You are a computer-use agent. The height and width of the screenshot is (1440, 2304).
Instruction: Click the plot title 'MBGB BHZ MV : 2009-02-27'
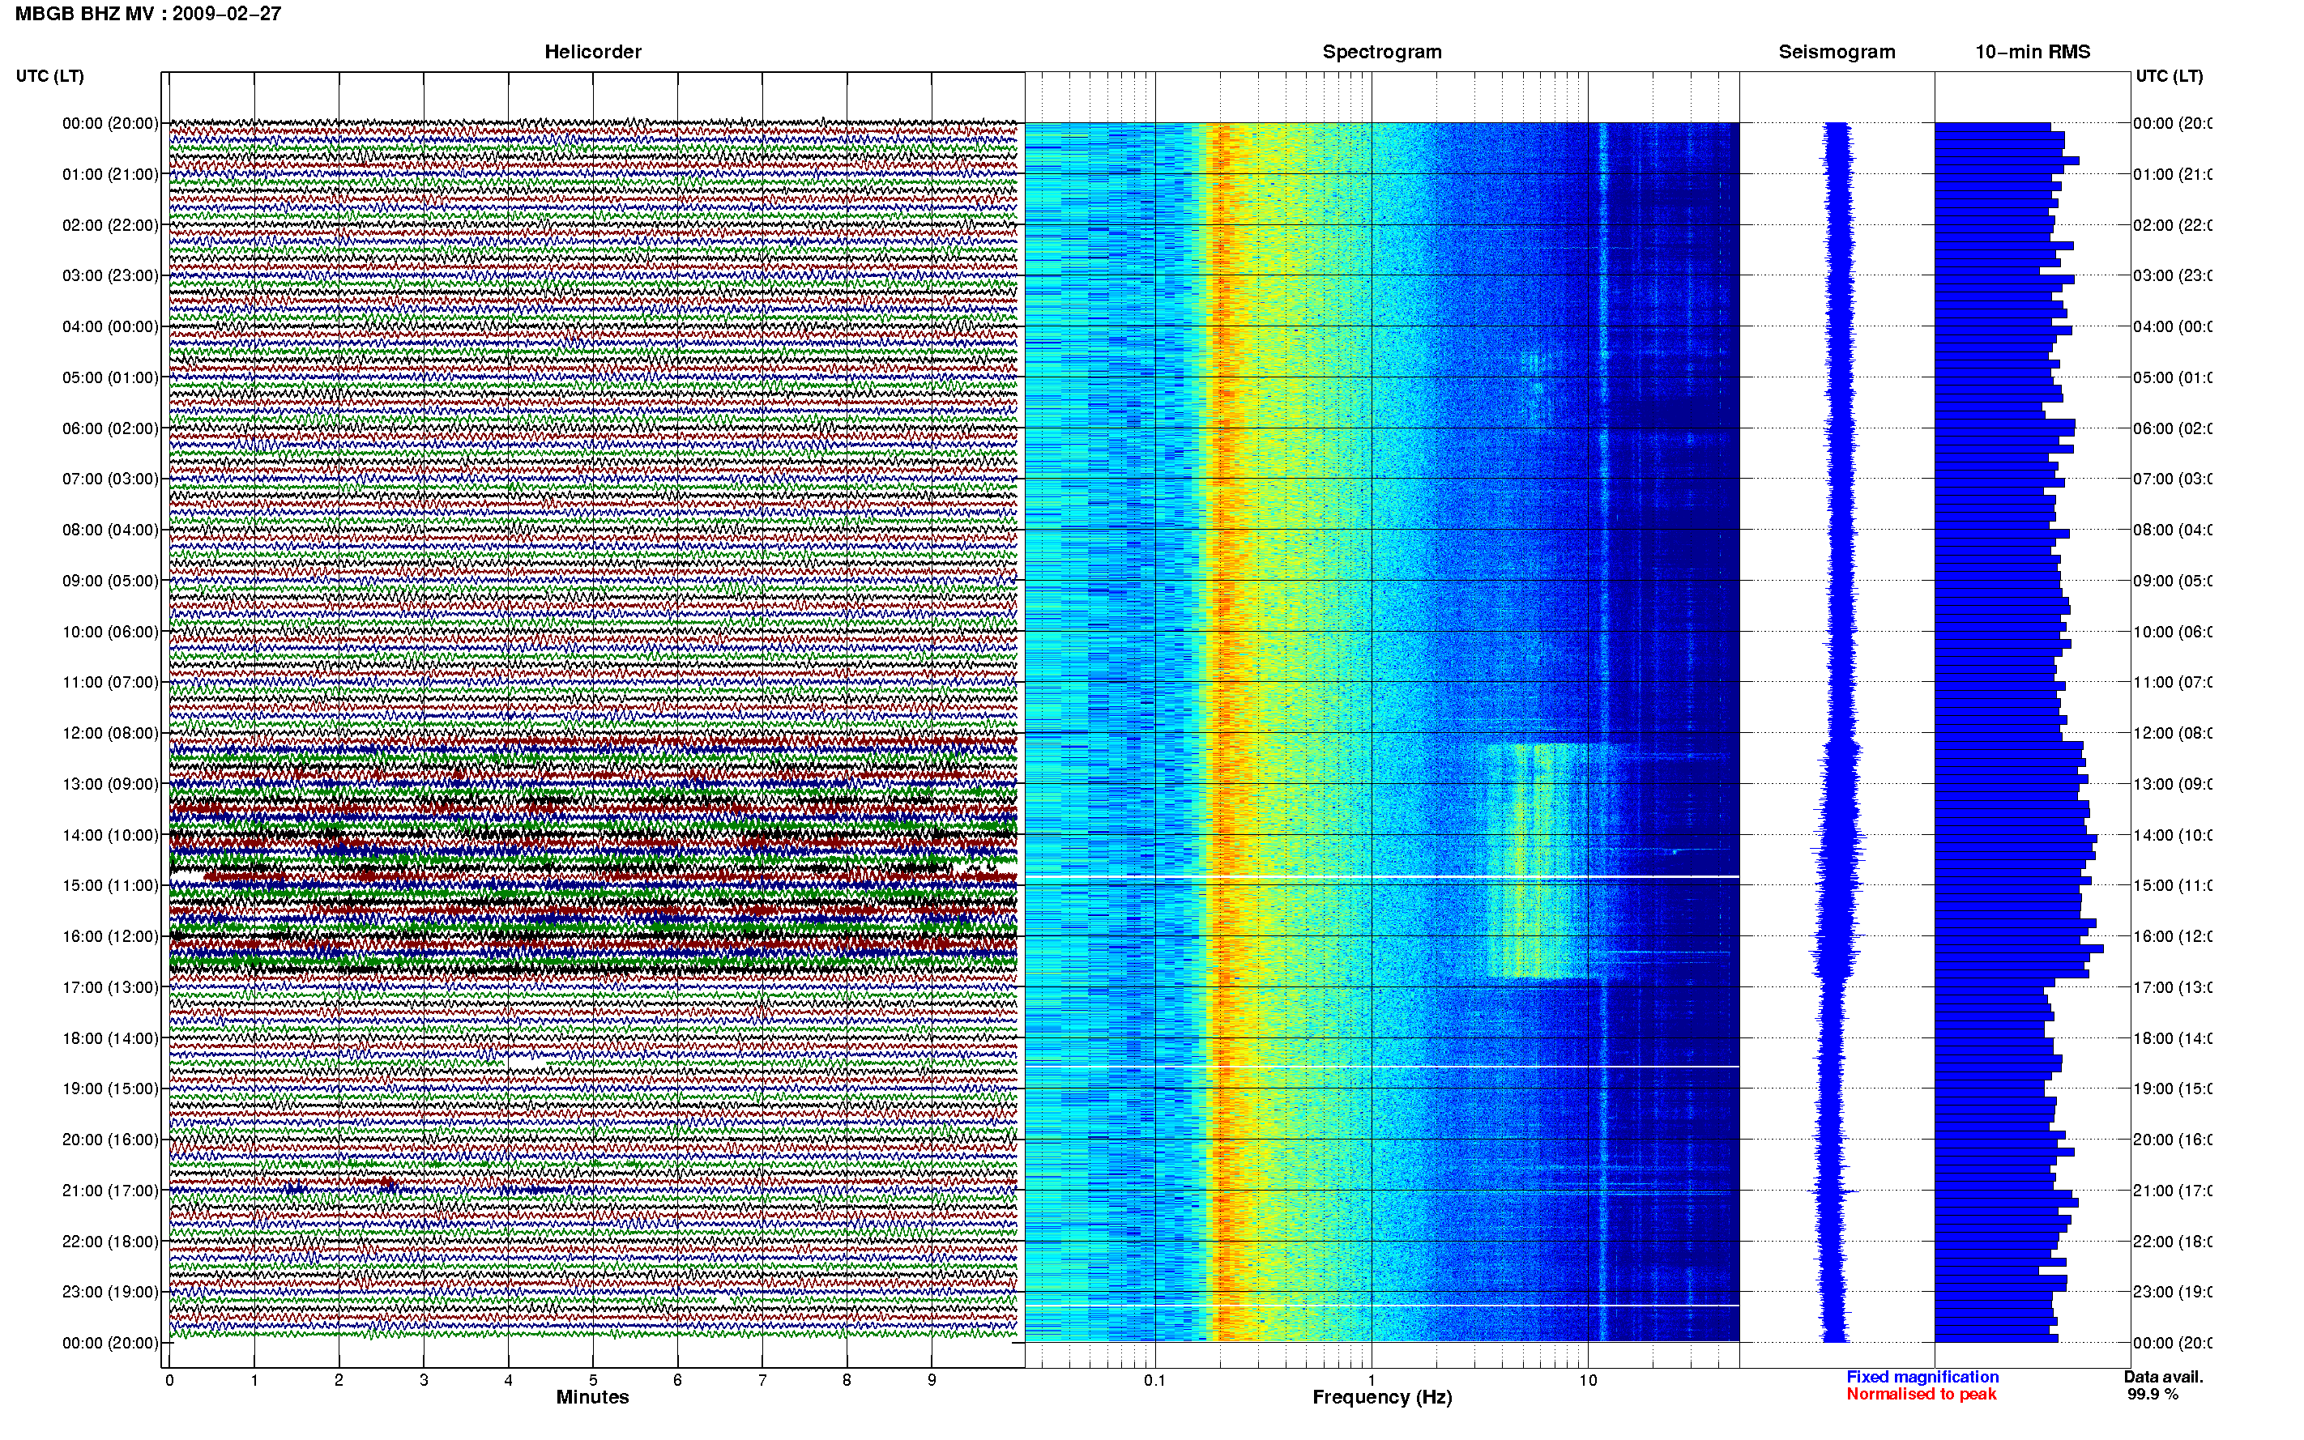click(147, 13)
